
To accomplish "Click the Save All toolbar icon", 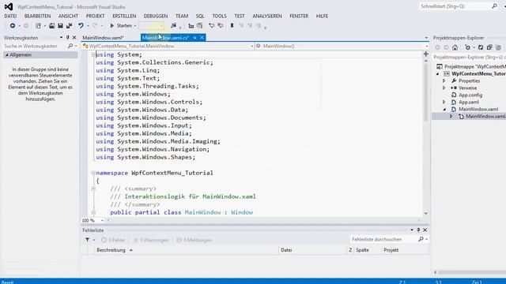I will coord(69,25).
